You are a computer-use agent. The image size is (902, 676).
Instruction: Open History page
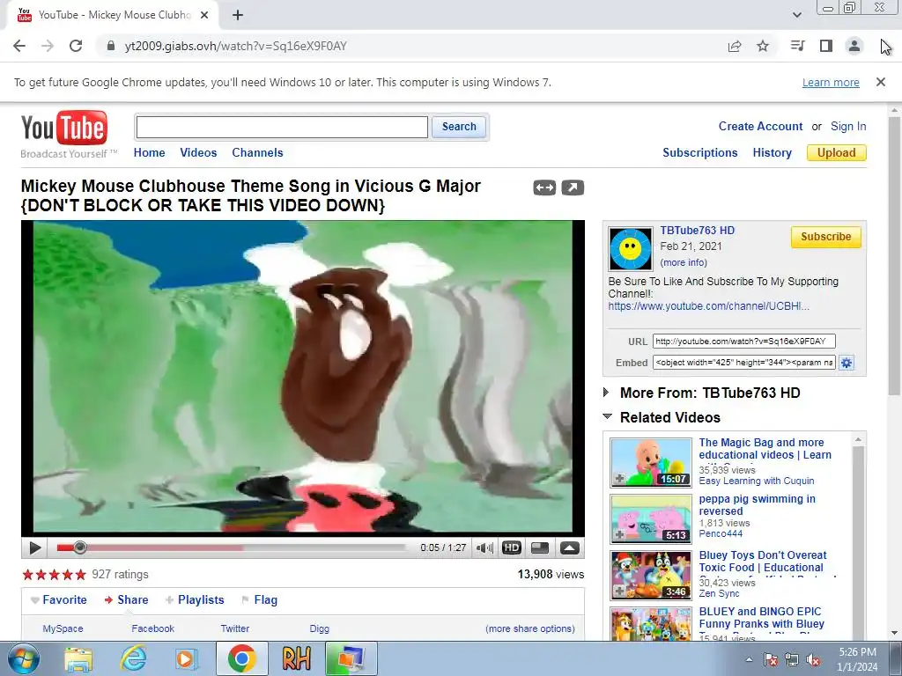pos(772,152)
